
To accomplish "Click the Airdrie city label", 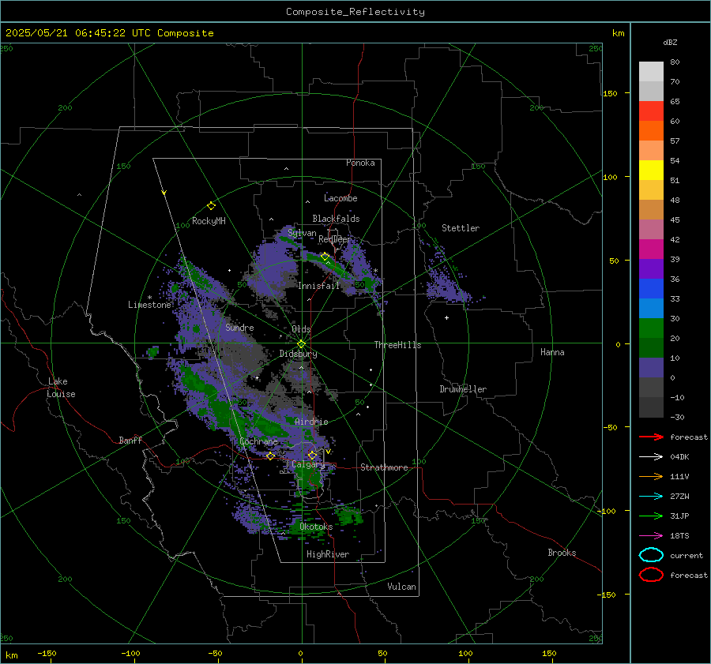I will [x=311, y=422].
